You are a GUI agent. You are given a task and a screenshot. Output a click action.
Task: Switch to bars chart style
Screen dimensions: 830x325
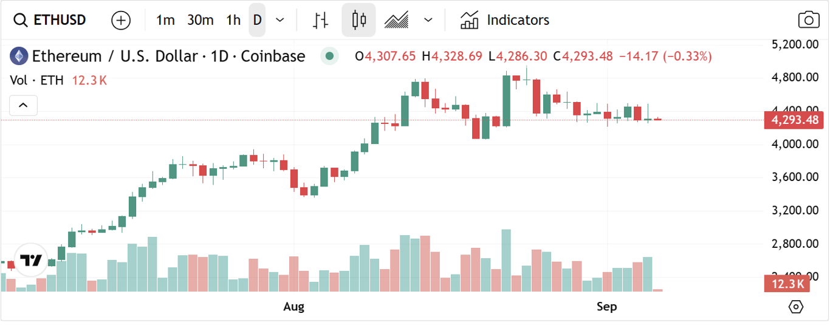tap(320, 20)
